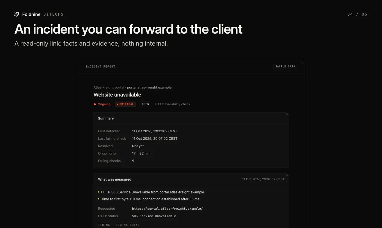The width and height of the screenshot is (382, 228).
Task: Click the Ongoing status label
Action: [x=104, y=104]
